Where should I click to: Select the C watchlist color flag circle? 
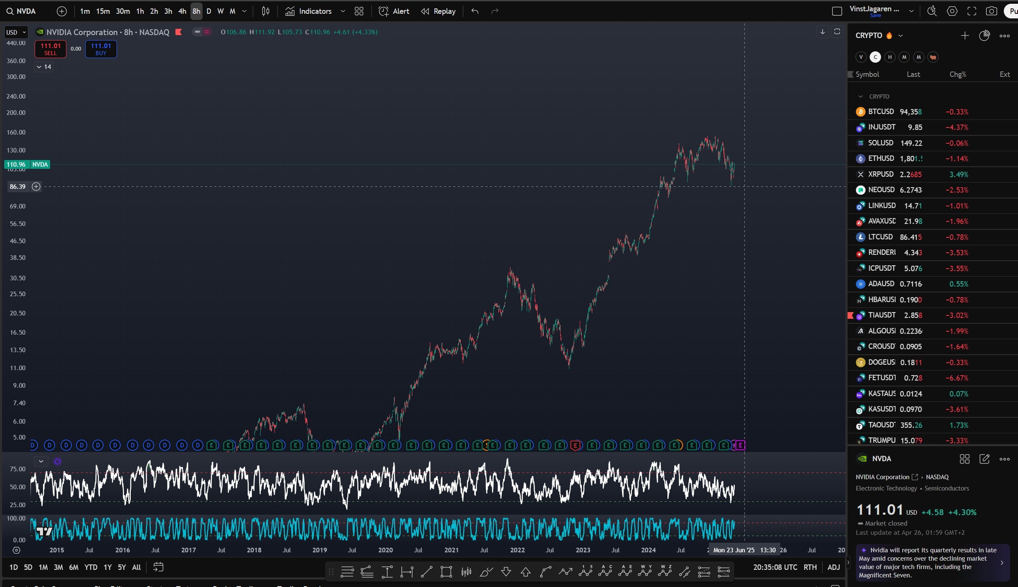[x=875, y=57]
